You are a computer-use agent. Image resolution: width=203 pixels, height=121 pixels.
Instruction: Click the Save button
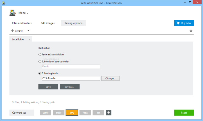click(48, 87)
